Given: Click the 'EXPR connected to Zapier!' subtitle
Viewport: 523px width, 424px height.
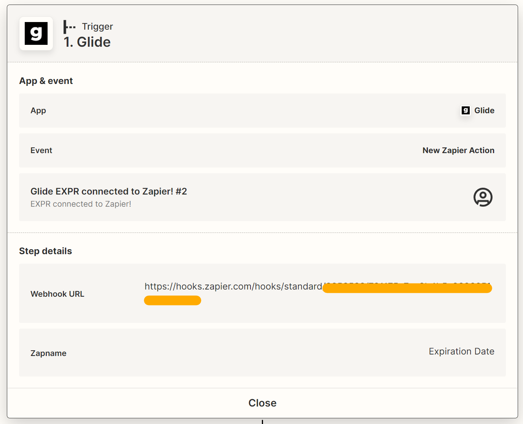Looking at the screenshot, I should point(81,204).
